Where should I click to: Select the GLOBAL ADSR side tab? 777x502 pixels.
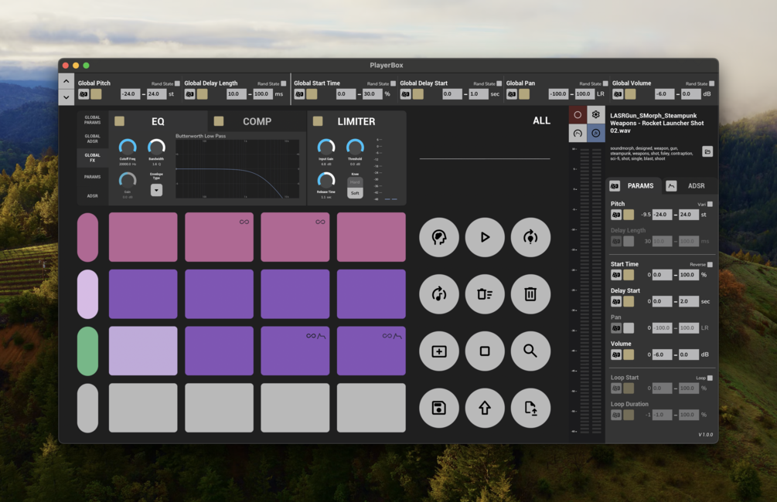click(92, 138)
